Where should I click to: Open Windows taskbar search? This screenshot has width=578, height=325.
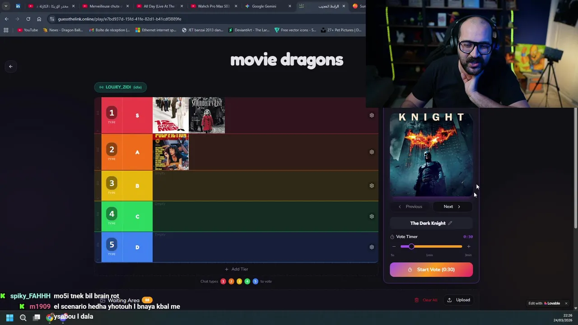tap(23, 318)
